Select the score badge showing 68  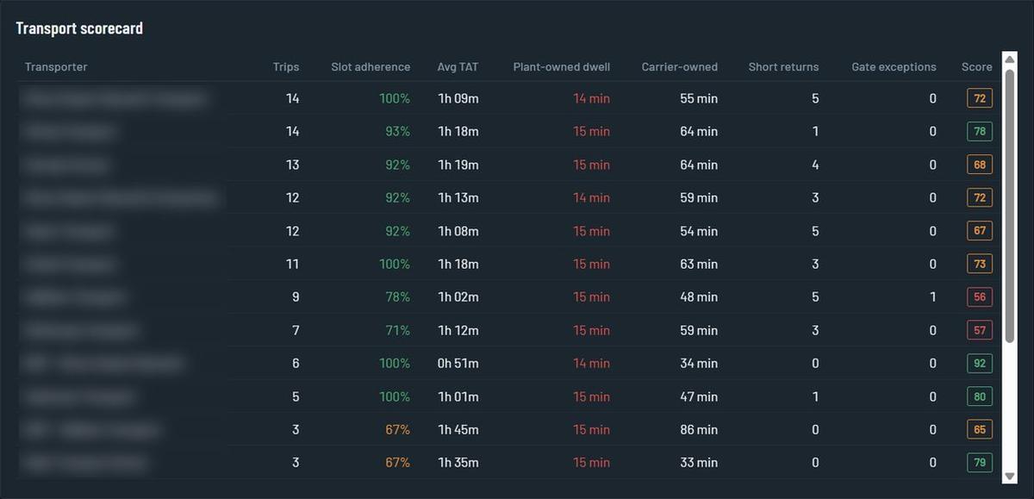pyautogui.click(x=980, y=165)
